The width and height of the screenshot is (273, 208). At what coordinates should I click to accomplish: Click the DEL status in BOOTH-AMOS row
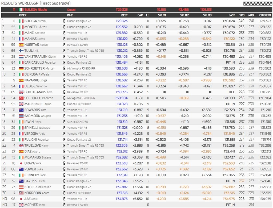pos(232,92)
